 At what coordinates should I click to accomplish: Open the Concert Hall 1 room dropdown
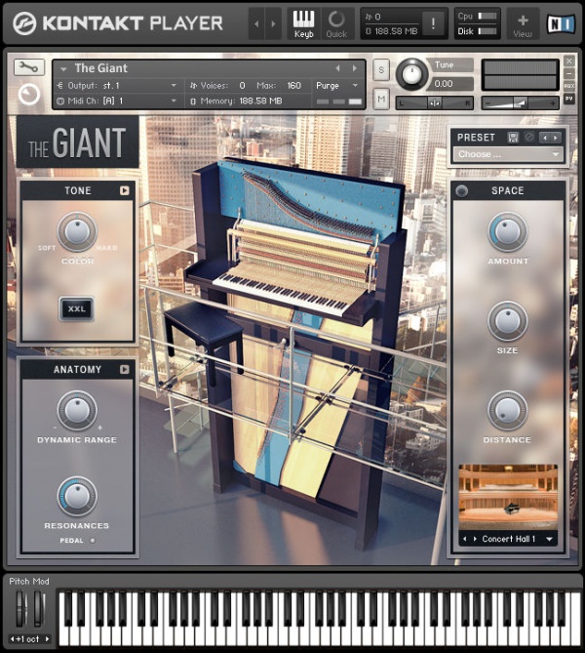coord(549,539)
